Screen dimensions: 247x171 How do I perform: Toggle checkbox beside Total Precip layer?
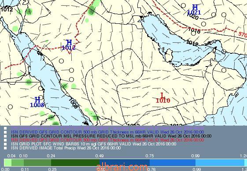(5, 148)
